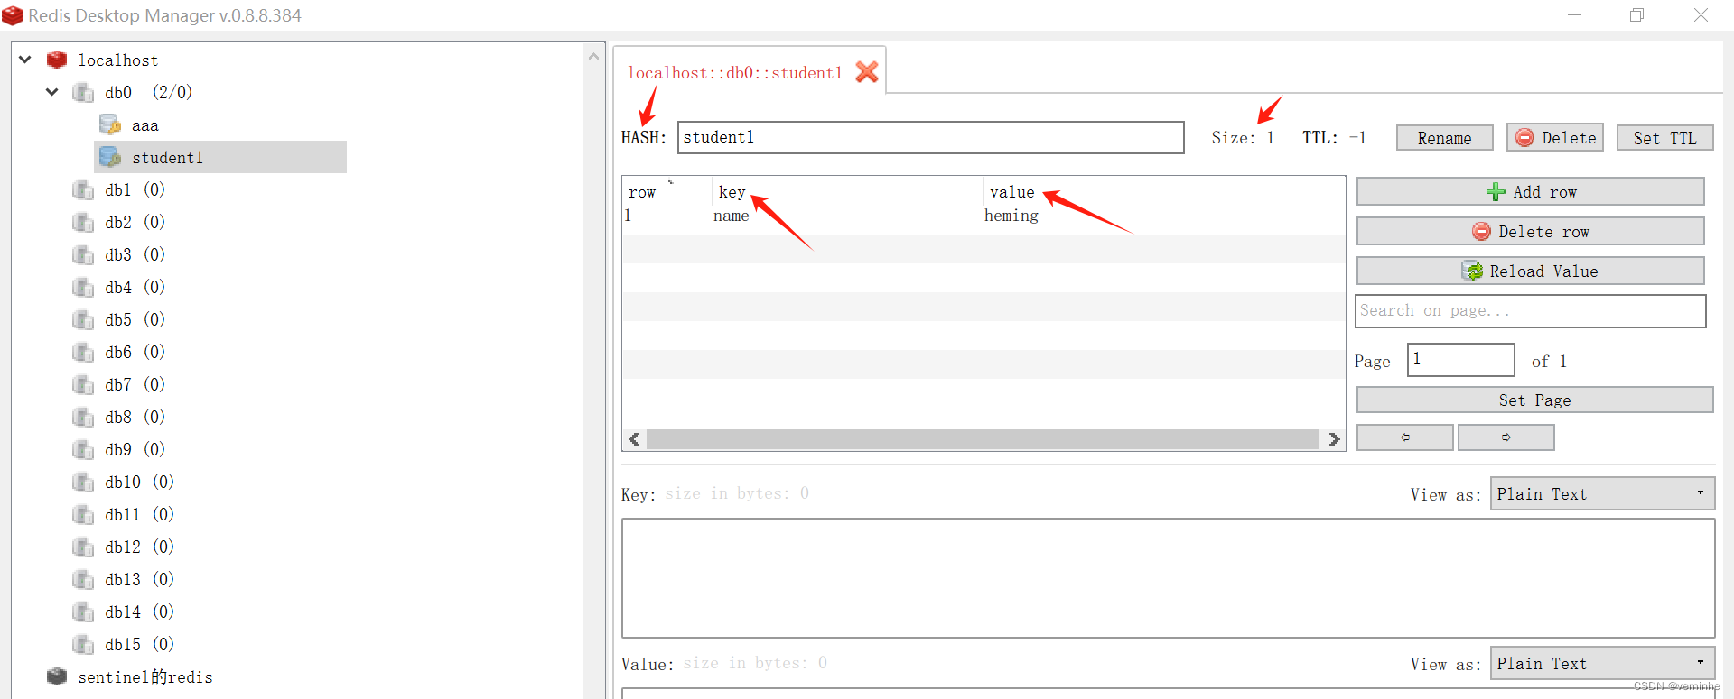Screen dimensions: 1734x699
Task: Click the sentinel redis server icon
Action: [x=57, y=676]
